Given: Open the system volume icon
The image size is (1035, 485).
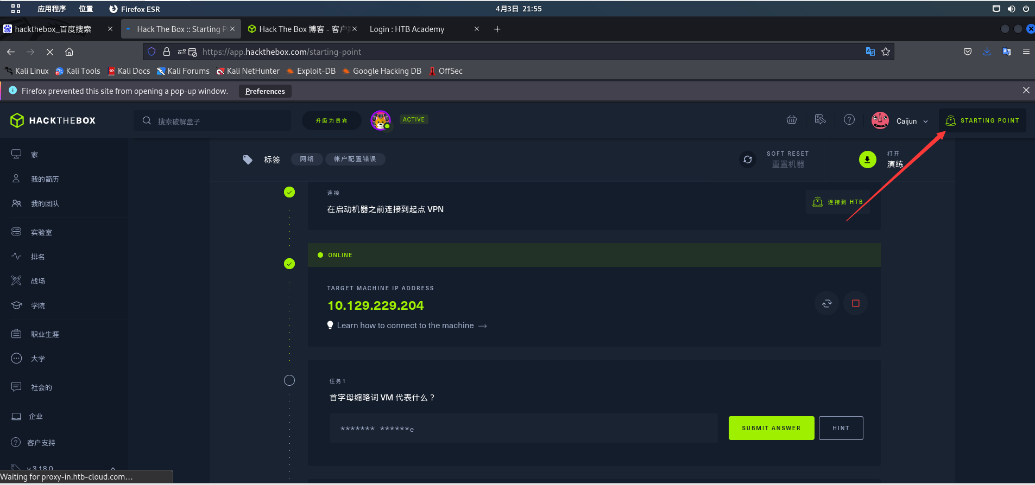Looking at the screenshot, I should pyautogui.click(x=1011, y=9).
